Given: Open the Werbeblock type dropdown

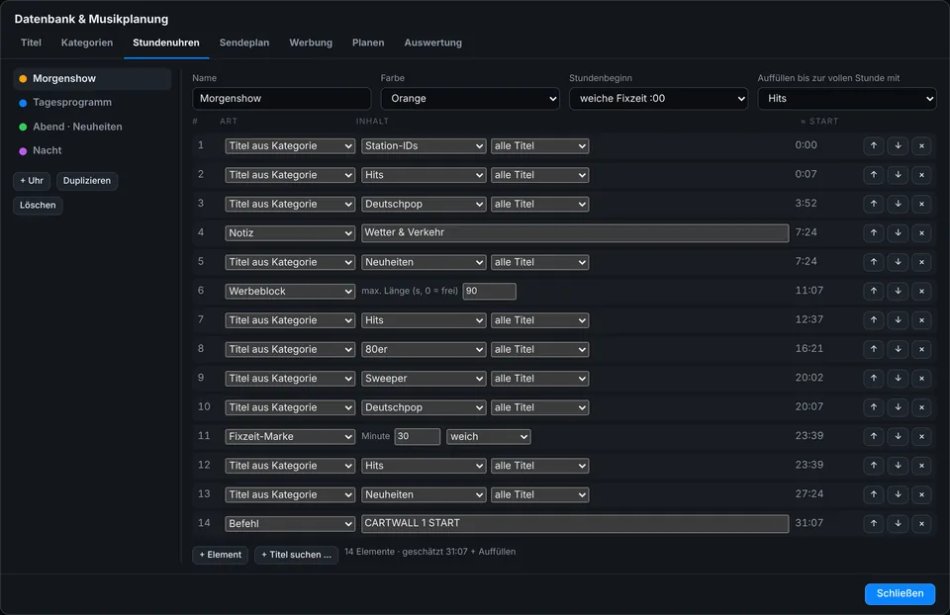Looking at the screenshot, I should click(290, 291).
